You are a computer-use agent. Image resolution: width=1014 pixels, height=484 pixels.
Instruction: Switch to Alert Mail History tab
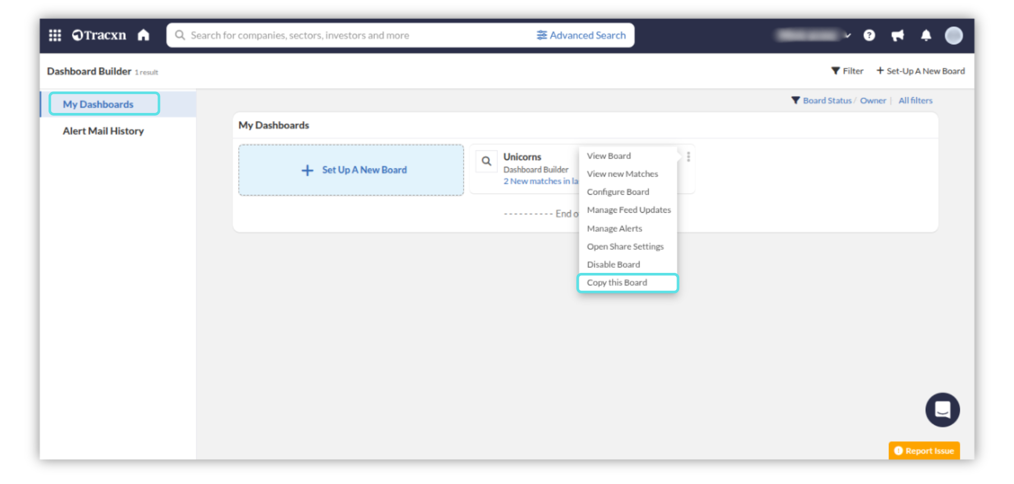103,131
